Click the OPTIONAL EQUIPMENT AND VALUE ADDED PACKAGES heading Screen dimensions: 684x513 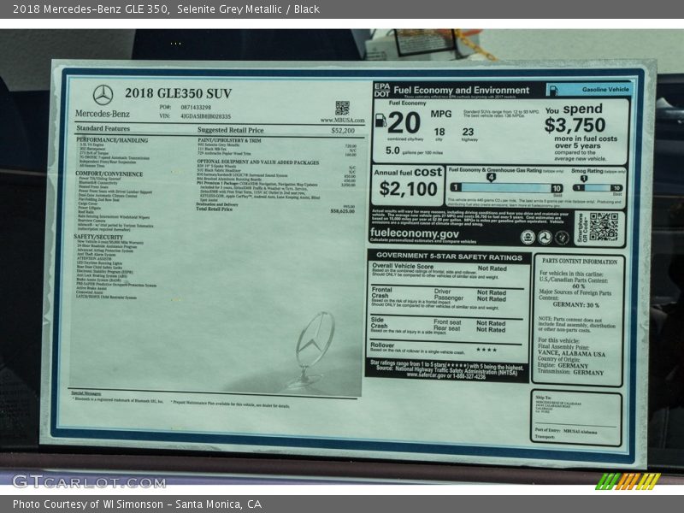click(258, 162)
